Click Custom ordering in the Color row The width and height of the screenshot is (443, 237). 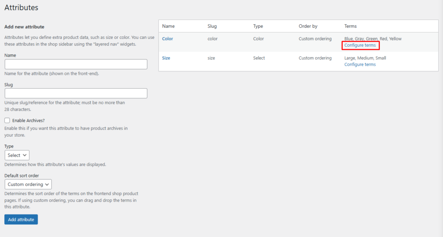tap(315, 38)
